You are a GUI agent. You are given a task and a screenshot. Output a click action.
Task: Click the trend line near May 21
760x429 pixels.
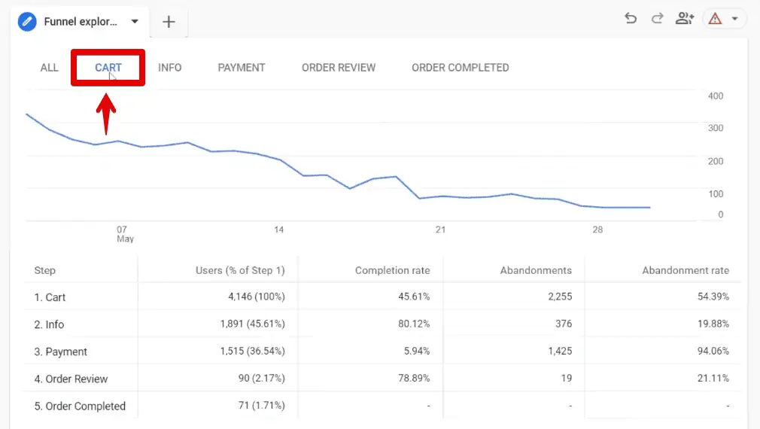[441, 196]
